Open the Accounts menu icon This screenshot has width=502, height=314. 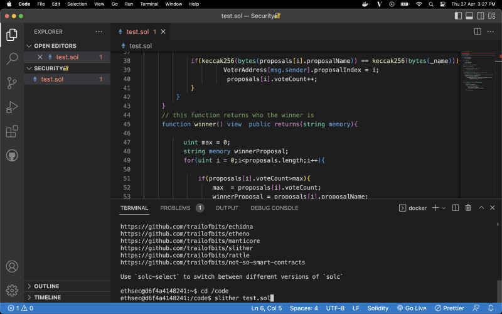coord(12,266)
